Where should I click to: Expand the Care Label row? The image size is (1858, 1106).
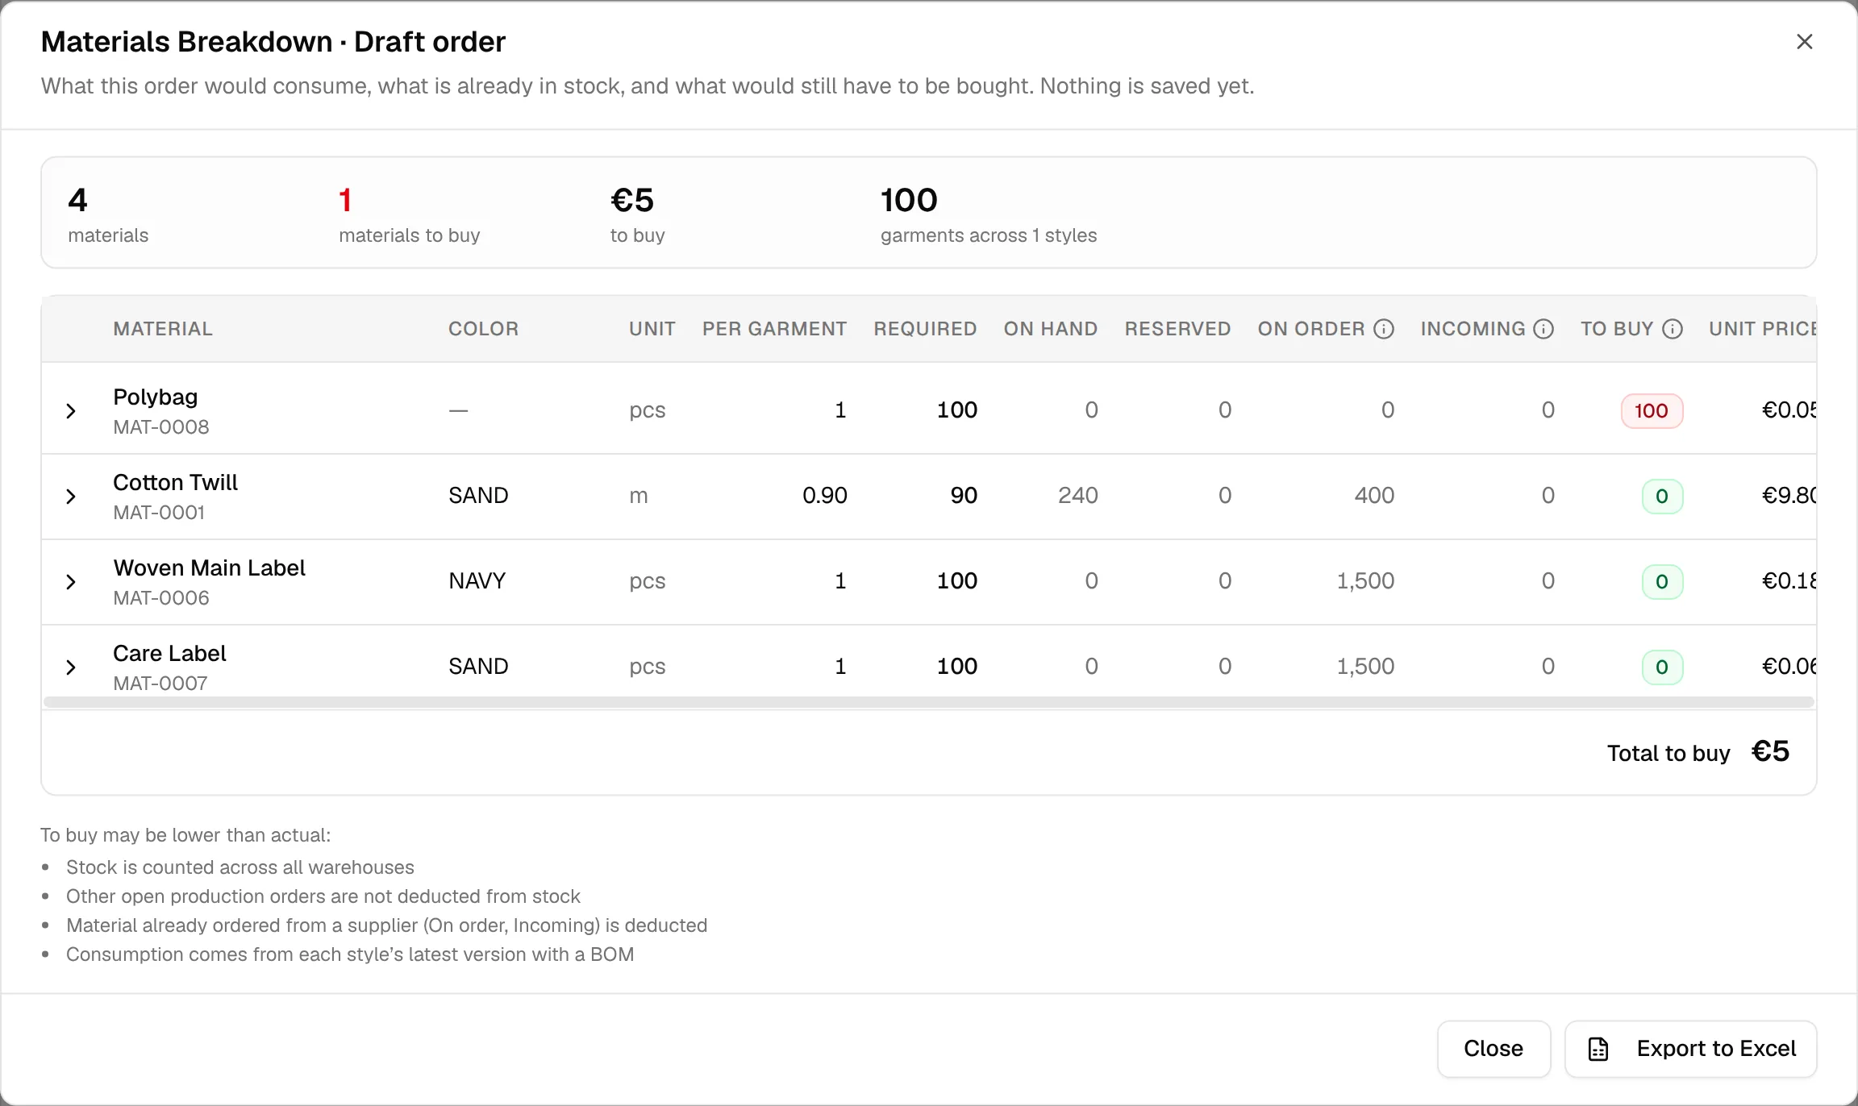[71, 667]
